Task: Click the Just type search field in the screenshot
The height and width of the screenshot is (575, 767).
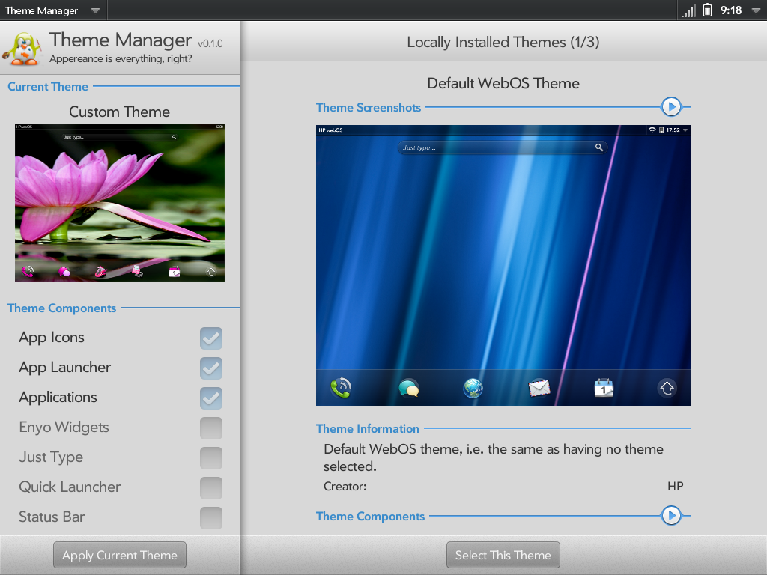Action: click(494, 148)
